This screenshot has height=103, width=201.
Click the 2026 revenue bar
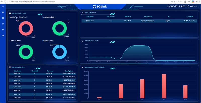point(185,92)
